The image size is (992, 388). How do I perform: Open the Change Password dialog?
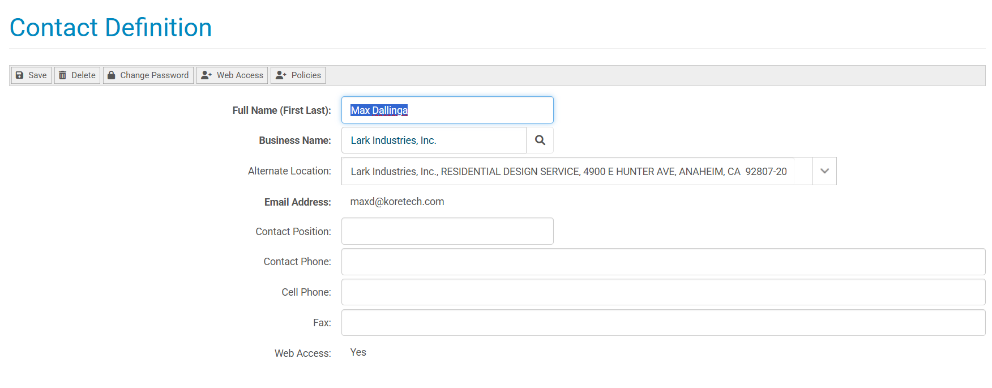click(x=148, y=75)
